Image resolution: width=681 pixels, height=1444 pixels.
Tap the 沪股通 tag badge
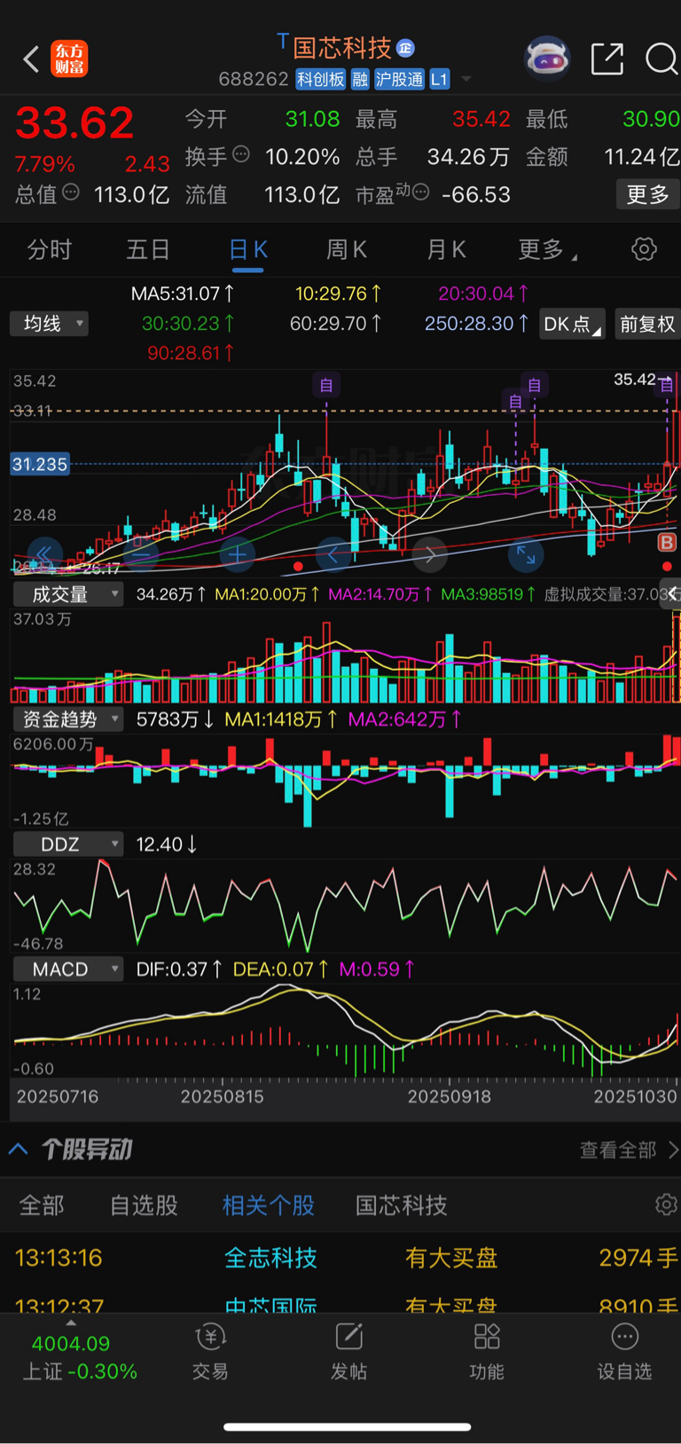coord(399,80)
